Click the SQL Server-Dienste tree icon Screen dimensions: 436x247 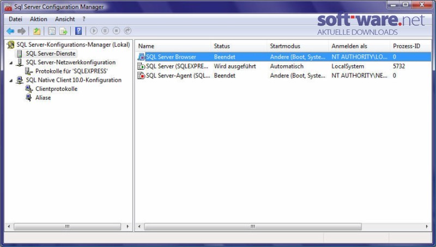[20, 53]
